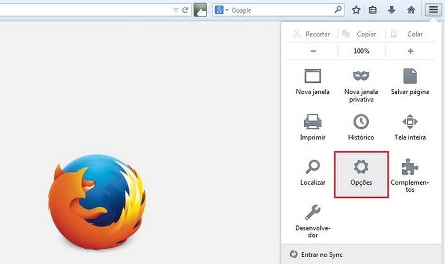
Task: Enable Tela inteira mode
Action: click(410, 127)
